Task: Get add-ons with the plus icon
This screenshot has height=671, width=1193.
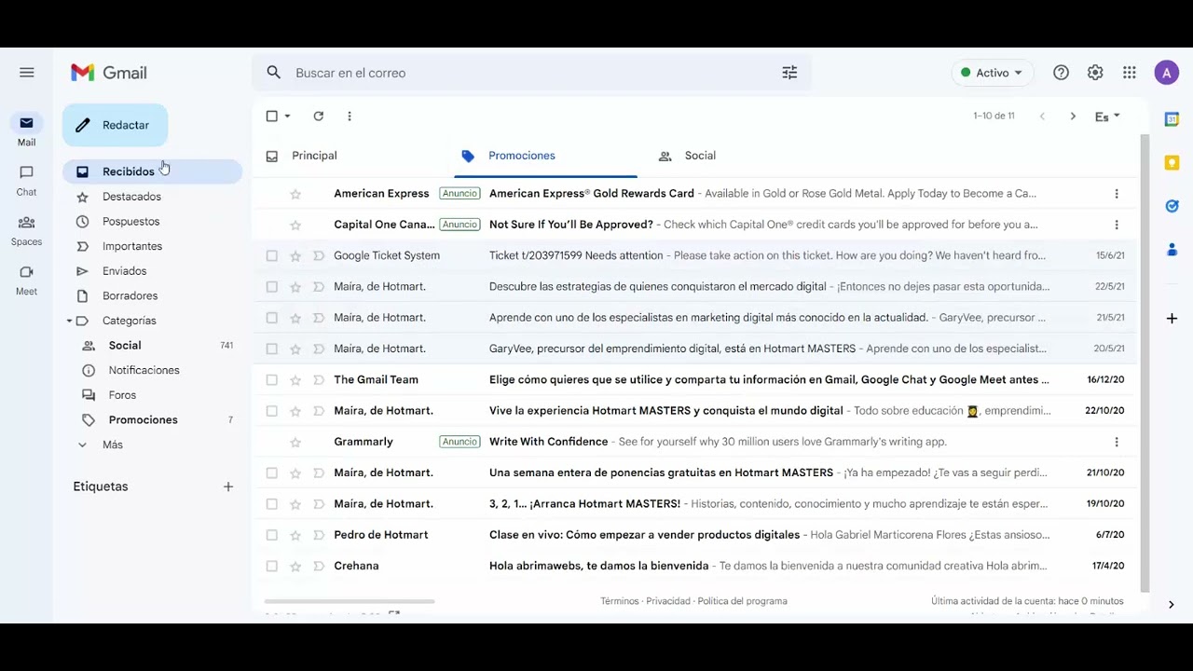Action: [1172, 319]
